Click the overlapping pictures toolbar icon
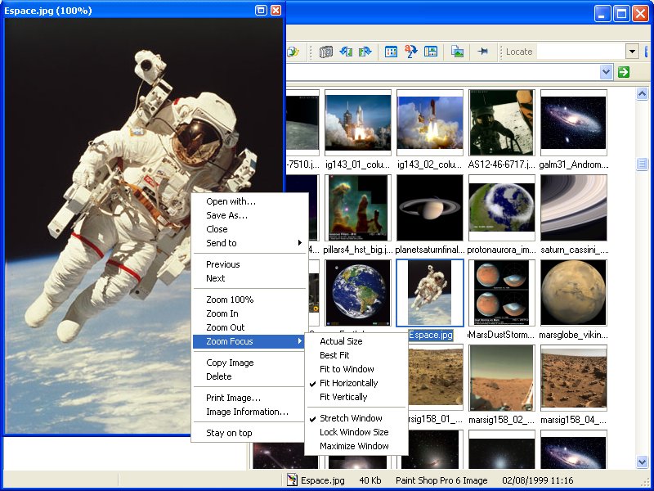654x491 pixels. 457,52
